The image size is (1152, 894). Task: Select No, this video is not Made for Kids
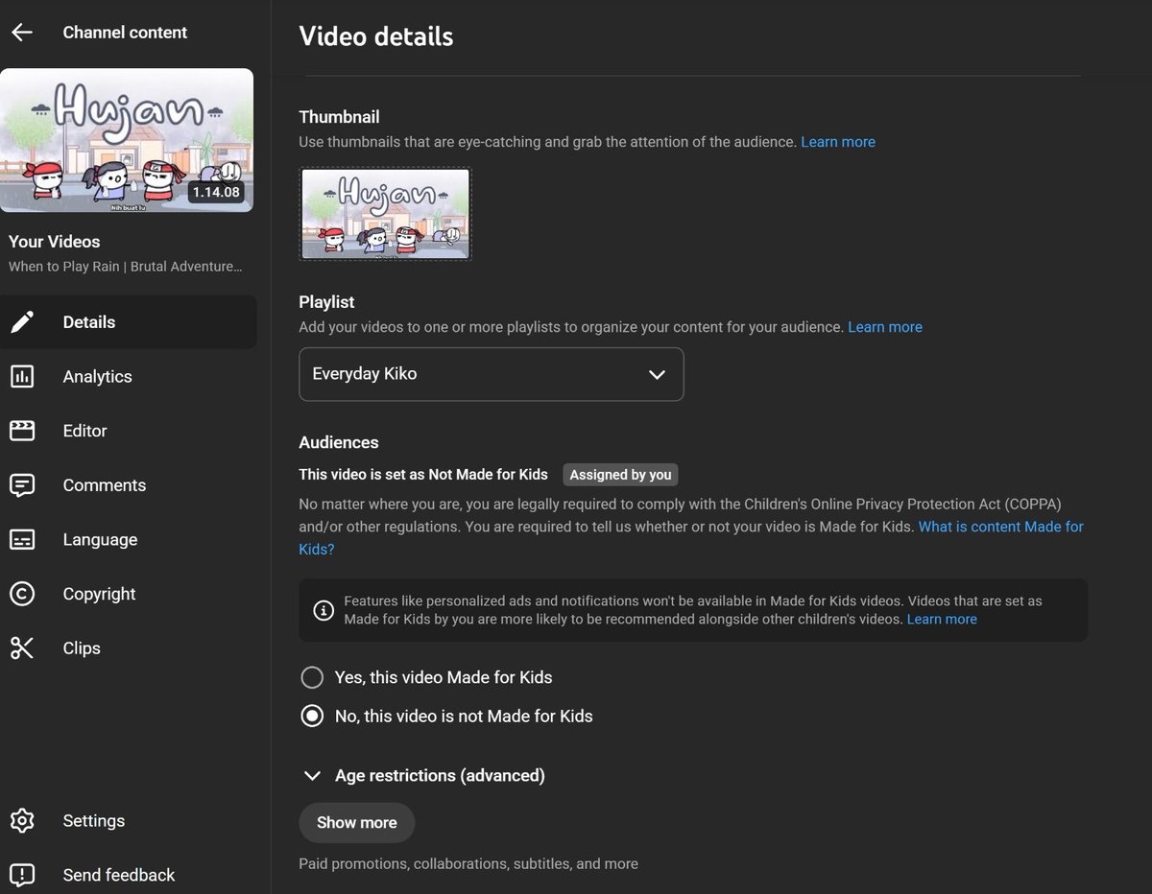pyautogui.click(x=312, y=717)
